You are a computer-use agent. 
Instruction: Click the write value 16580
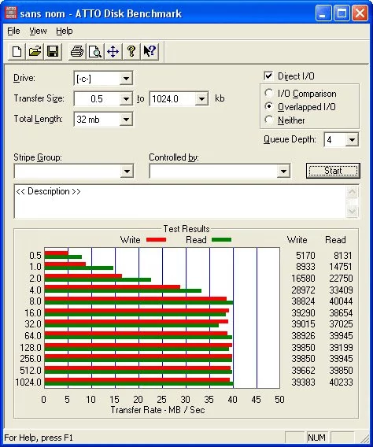tap(303, 279)
